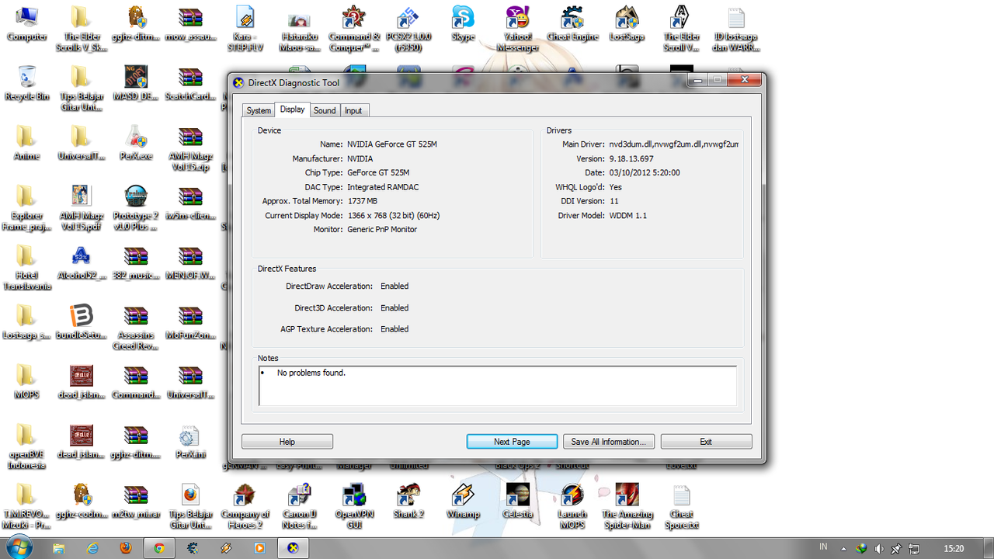994x559 pixels.
Task: Select the Celestia shortcut
Action: coord(518,501)
